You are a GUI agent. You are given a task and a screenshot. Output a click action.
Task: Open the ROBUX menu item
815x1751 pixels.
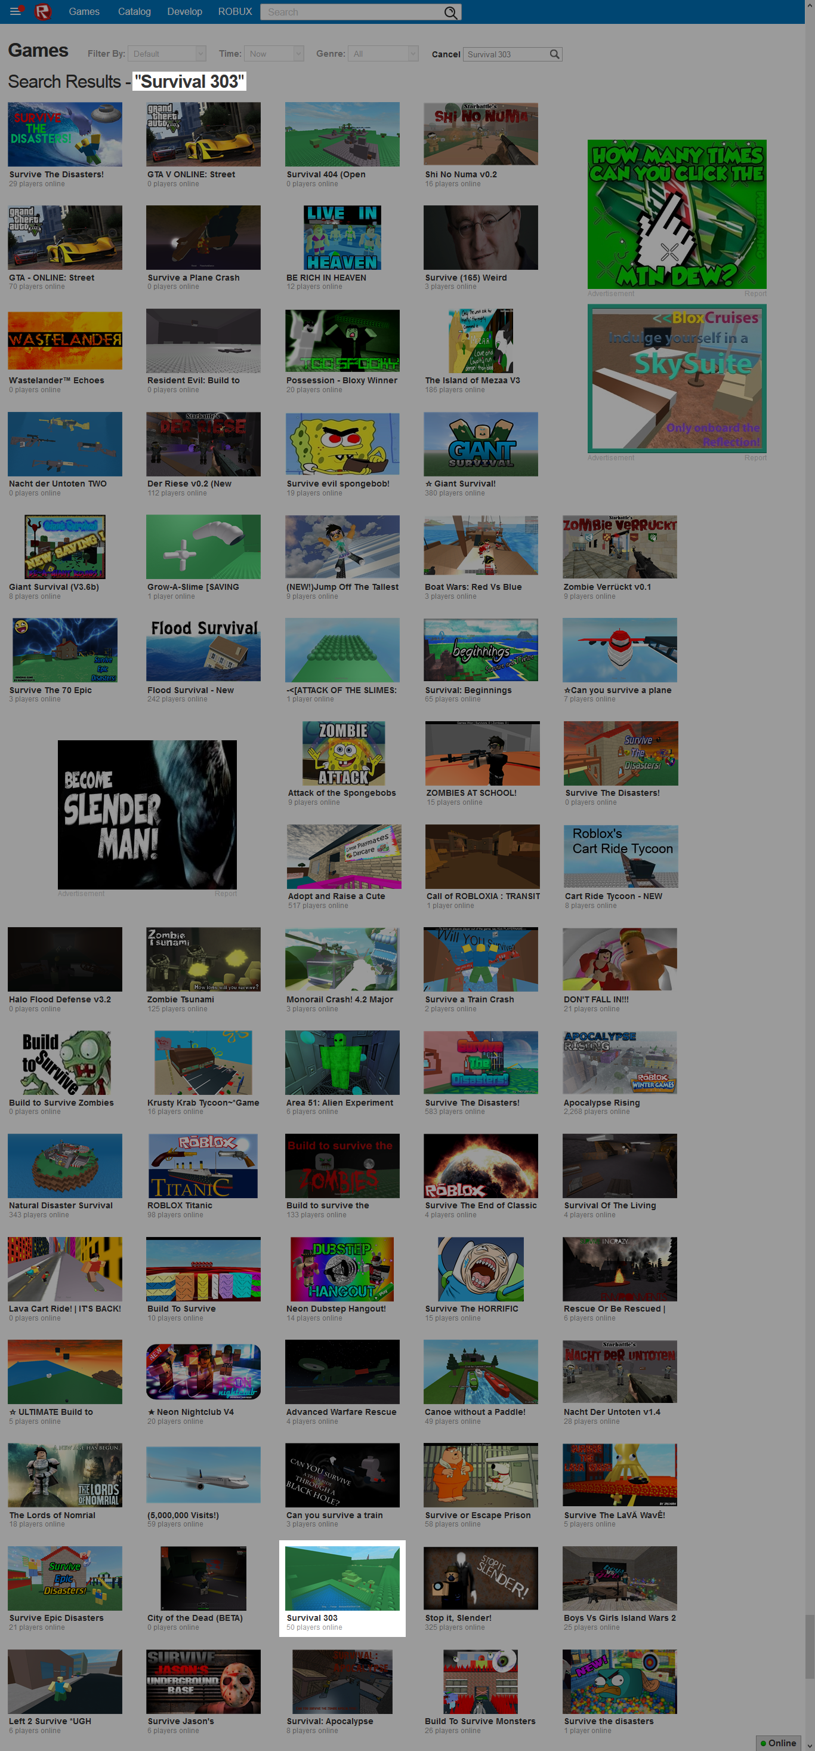click(x=235, y=11)
